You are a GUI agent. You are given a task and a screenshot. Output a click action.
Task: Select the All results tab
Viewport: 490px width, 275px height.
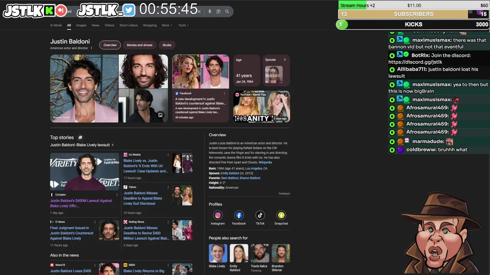click(69, 25)
